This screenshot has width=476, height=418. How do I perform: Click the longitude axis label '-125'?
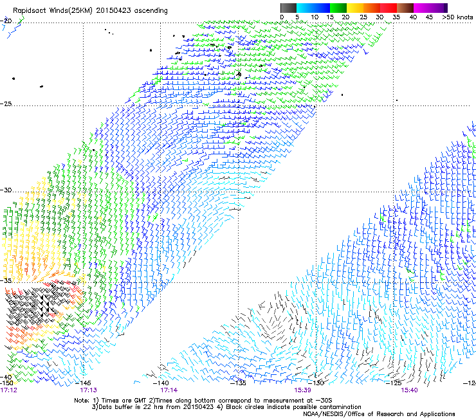(x=394, y=383)
